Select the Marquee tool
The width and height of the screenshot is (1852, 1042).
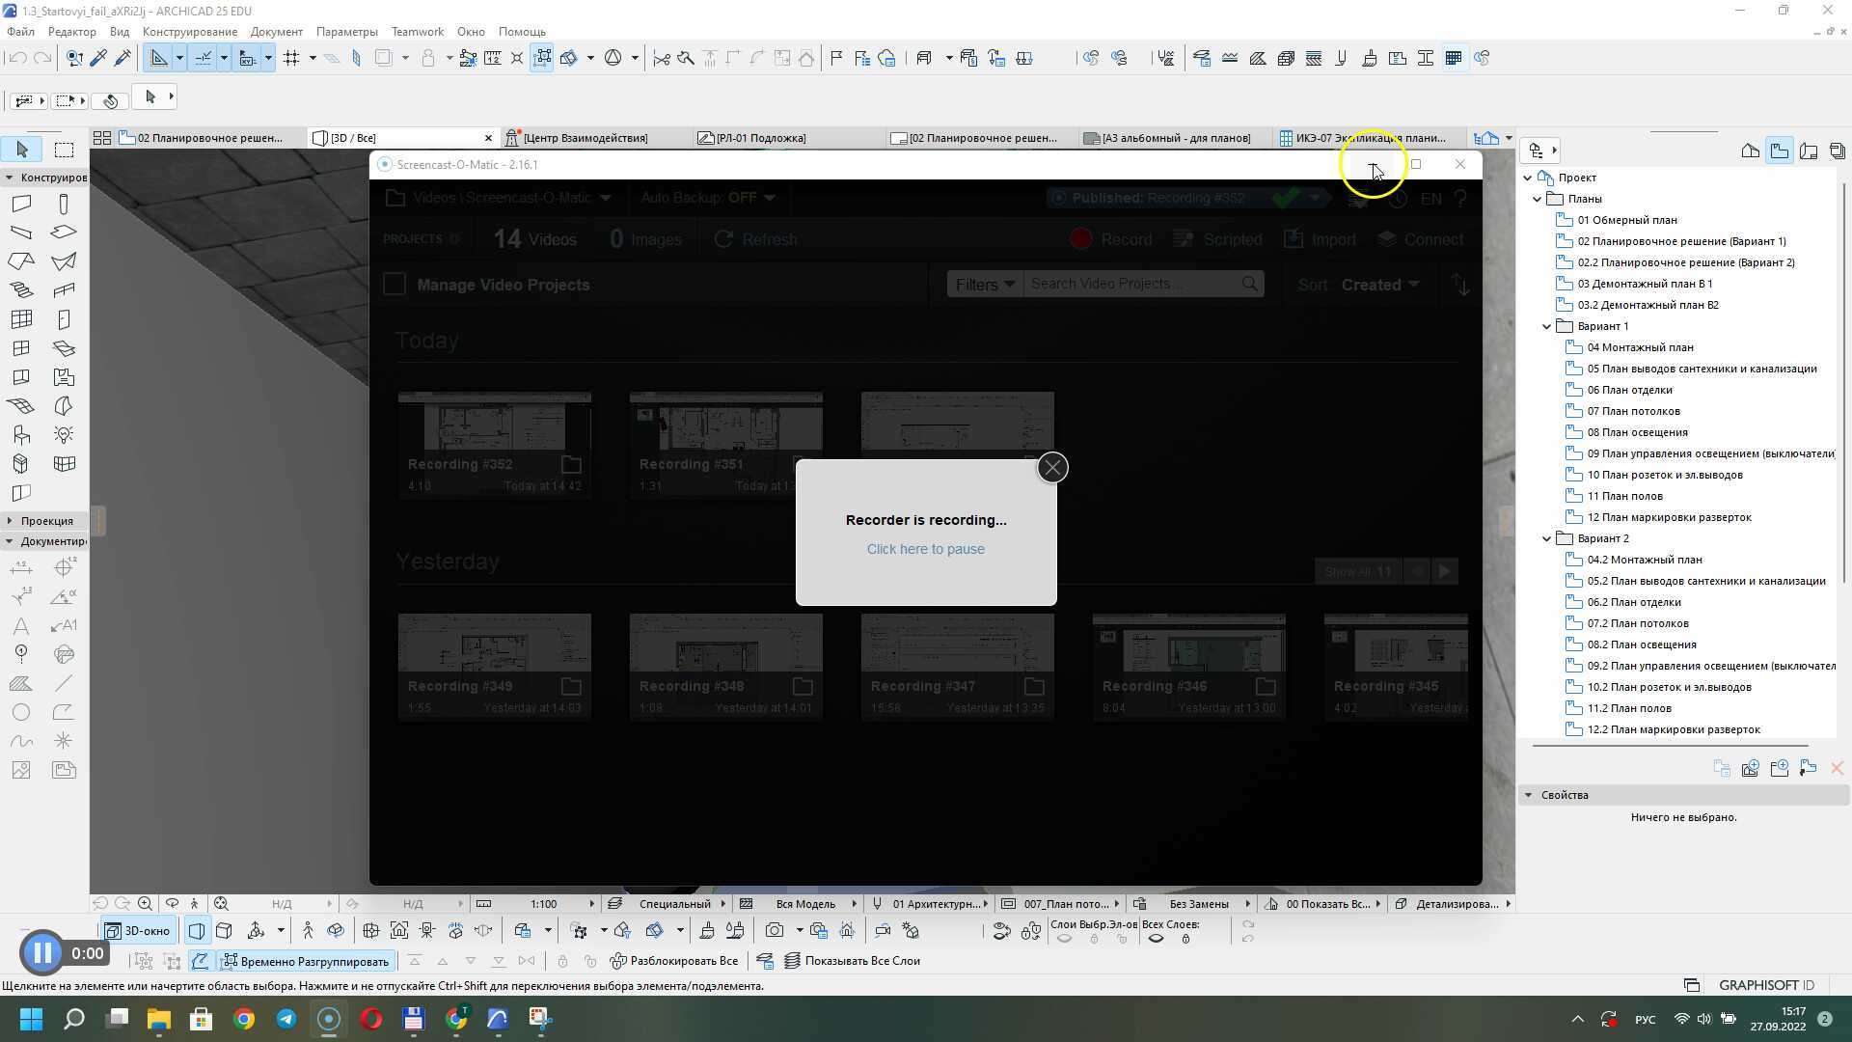[64, 150]
